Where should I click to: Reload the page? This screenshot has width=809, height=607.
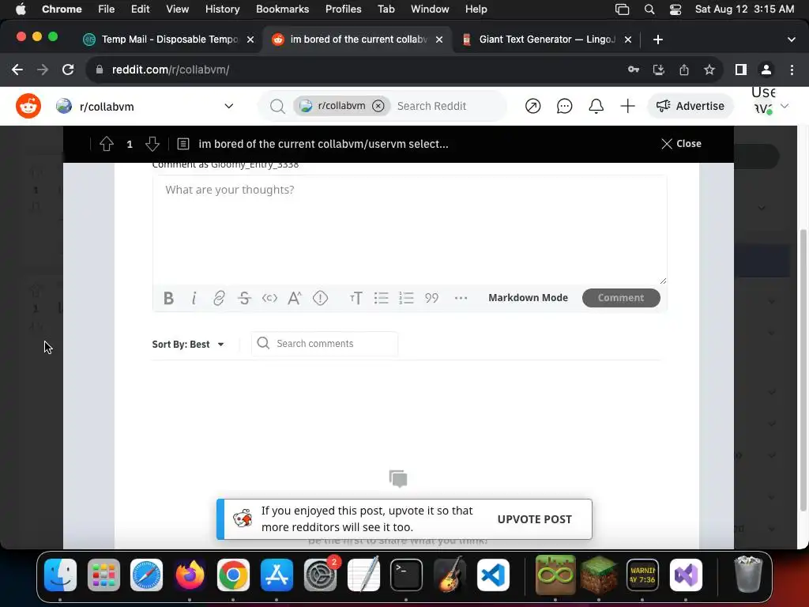click(68, 70)
